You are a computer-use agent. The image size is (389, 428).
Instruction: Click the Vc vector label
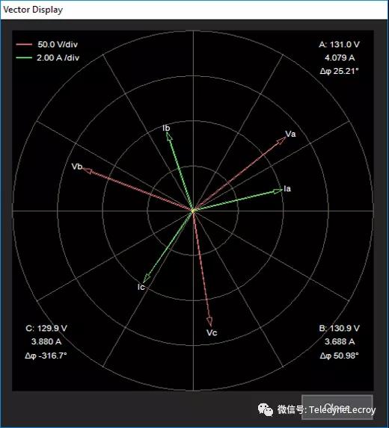pyautogui.click(x=212, y=332)
